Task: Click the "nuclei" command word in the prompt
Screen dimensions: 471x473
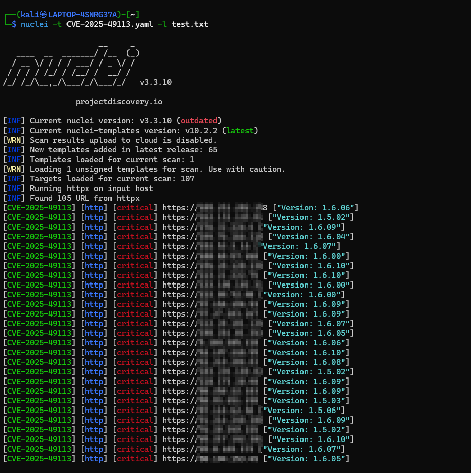Action: click(x=35, y=24)
